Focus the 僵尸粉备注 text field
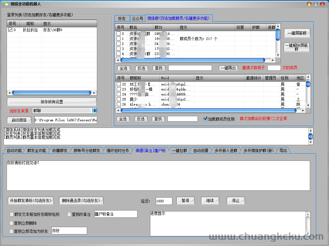 [x=116, y=214]
